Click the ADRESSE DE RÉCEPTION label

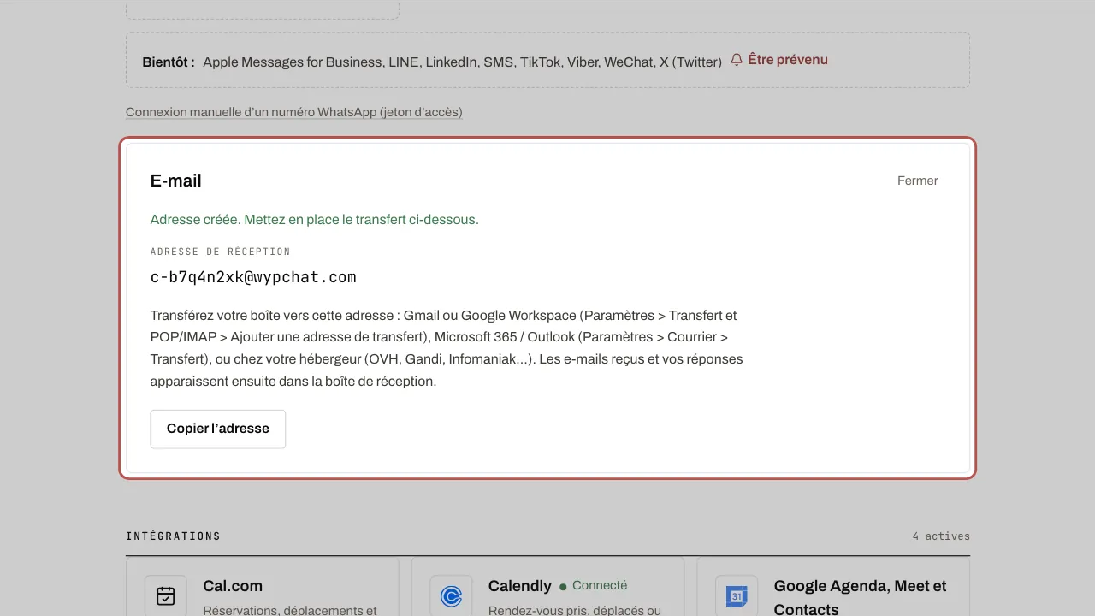click(x=221, y=252)
